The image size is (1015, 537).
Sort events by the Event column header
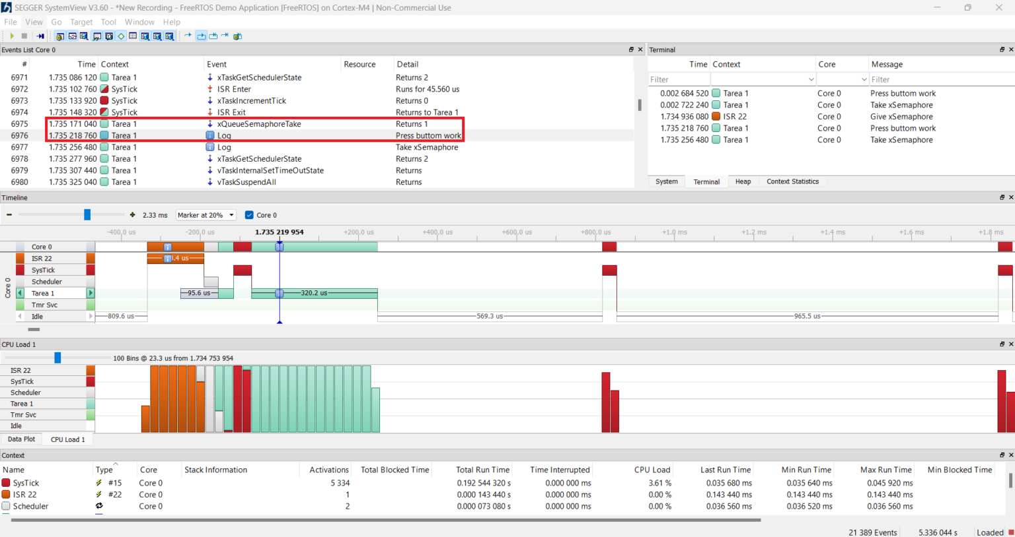point(272,64)
